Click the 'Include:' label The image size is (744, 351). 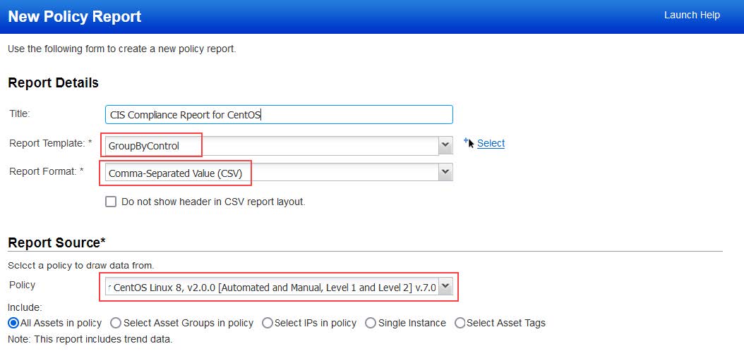(25, 307)
